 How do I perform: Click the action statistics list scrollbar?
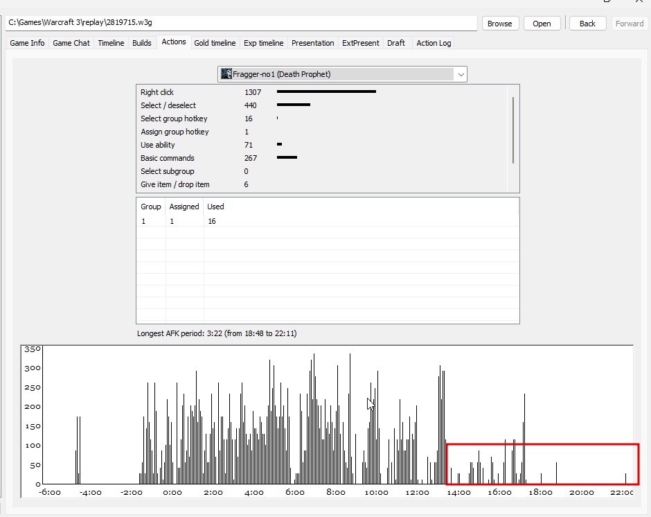(x=513, y=130)
